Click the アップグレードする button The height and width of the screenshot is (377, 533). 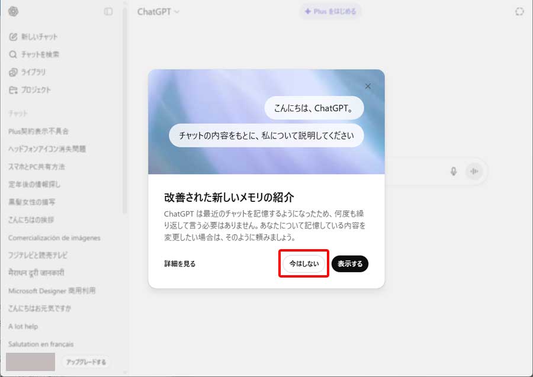pyautogui.click(x=86, y=362)
